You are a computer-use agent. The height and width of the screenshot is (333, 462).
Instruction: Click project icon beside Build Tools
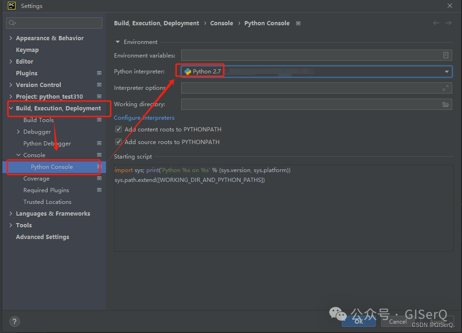100,120
